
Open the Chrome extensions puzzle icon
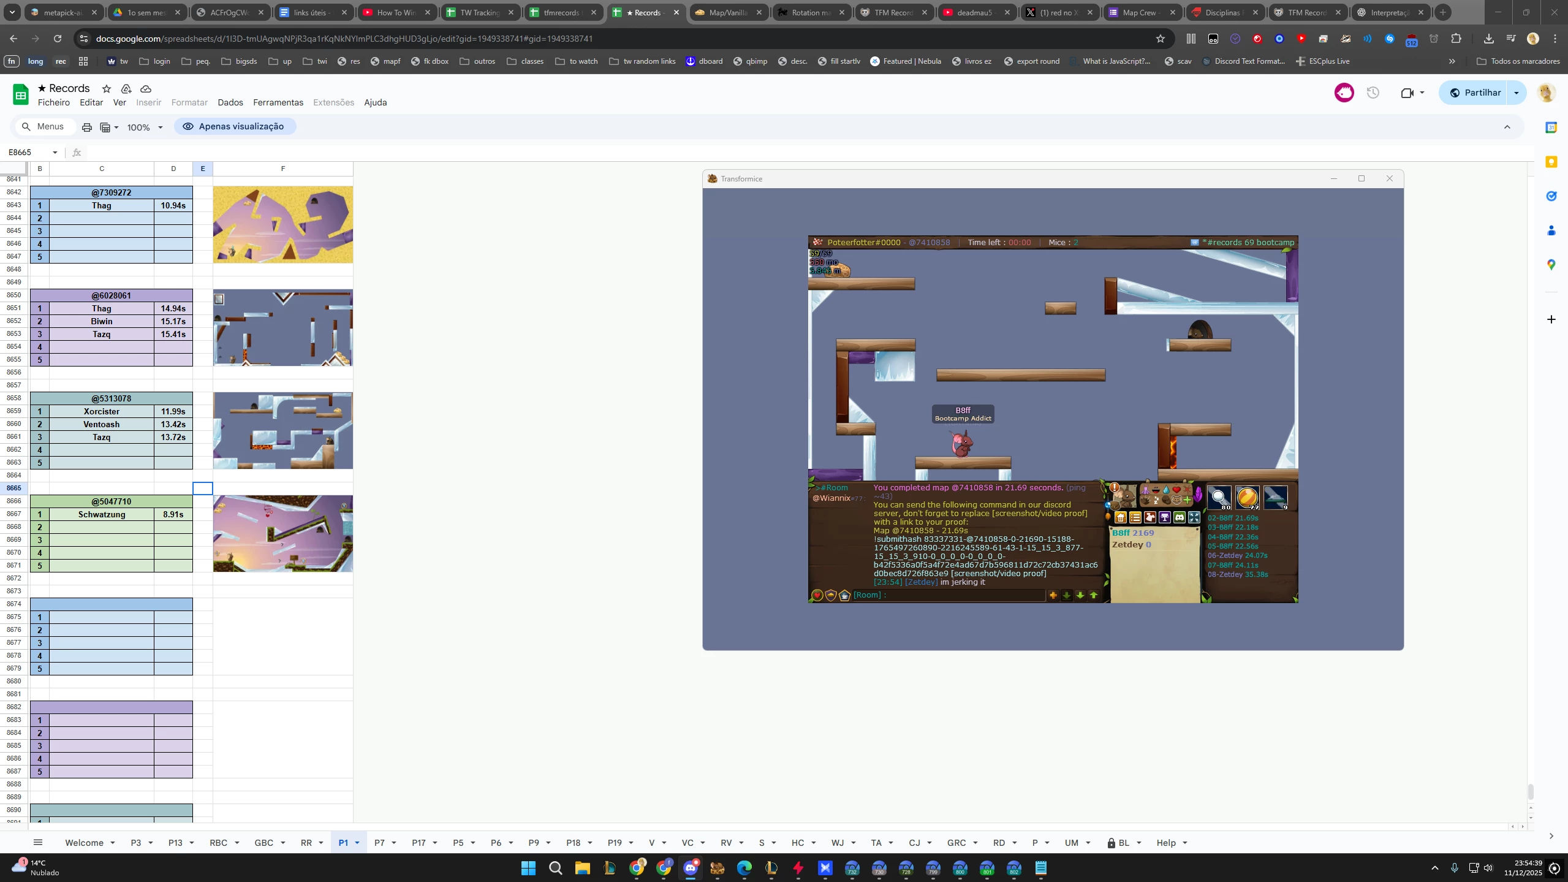(1456, 39)
